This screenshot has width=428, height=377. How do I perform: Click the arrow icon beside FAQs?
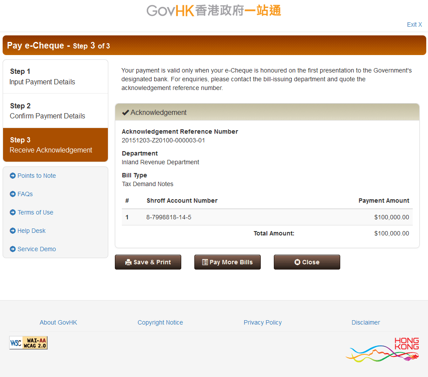point(13,194)
